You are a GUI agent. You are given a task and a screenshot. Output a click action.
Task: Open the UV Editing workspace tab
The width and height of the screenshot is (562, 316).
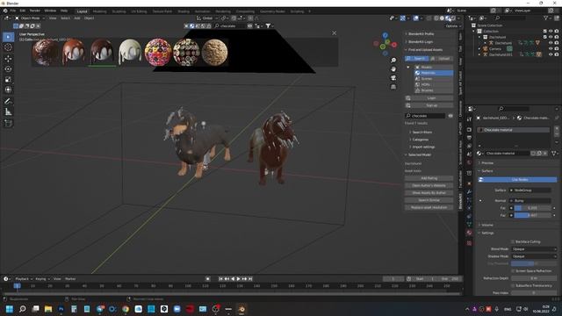pos(139,11)
